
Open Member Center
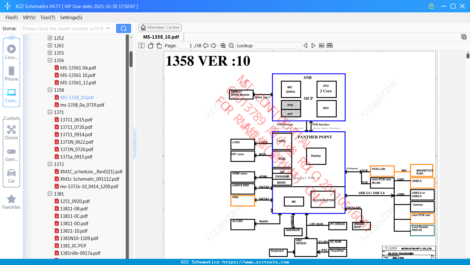point(160,27)
